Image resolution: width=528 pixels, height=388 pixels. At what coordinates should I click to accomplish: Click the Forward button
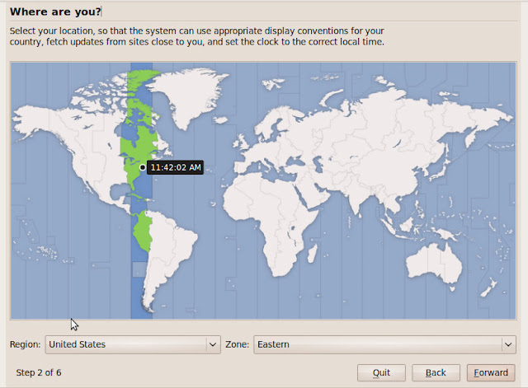[x=491, y=373]
